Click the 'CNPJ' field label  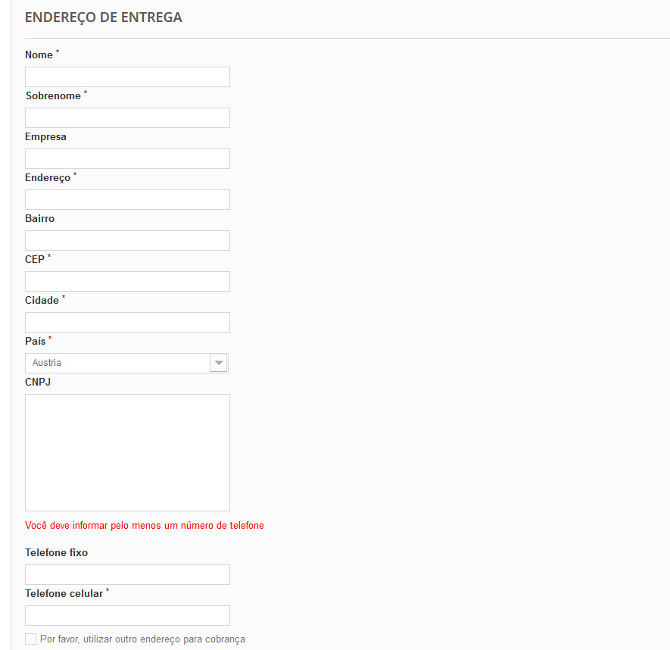pos(38,382)
